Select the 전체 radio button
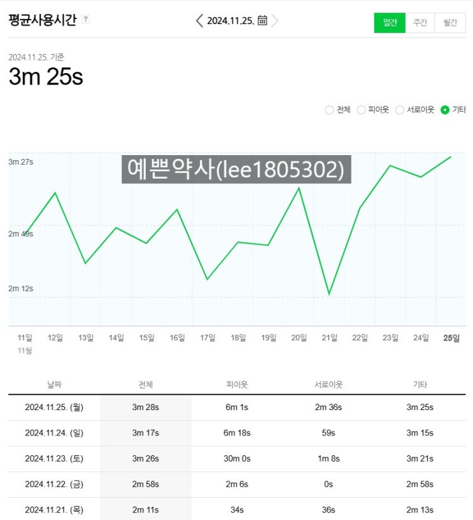473x520 pixels. pyautogui.click(x=329, y=110)
